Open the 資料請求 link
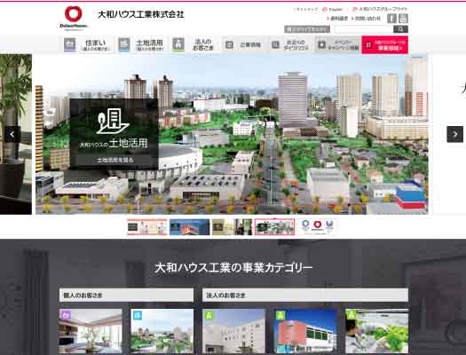 (x=337, y=19)
